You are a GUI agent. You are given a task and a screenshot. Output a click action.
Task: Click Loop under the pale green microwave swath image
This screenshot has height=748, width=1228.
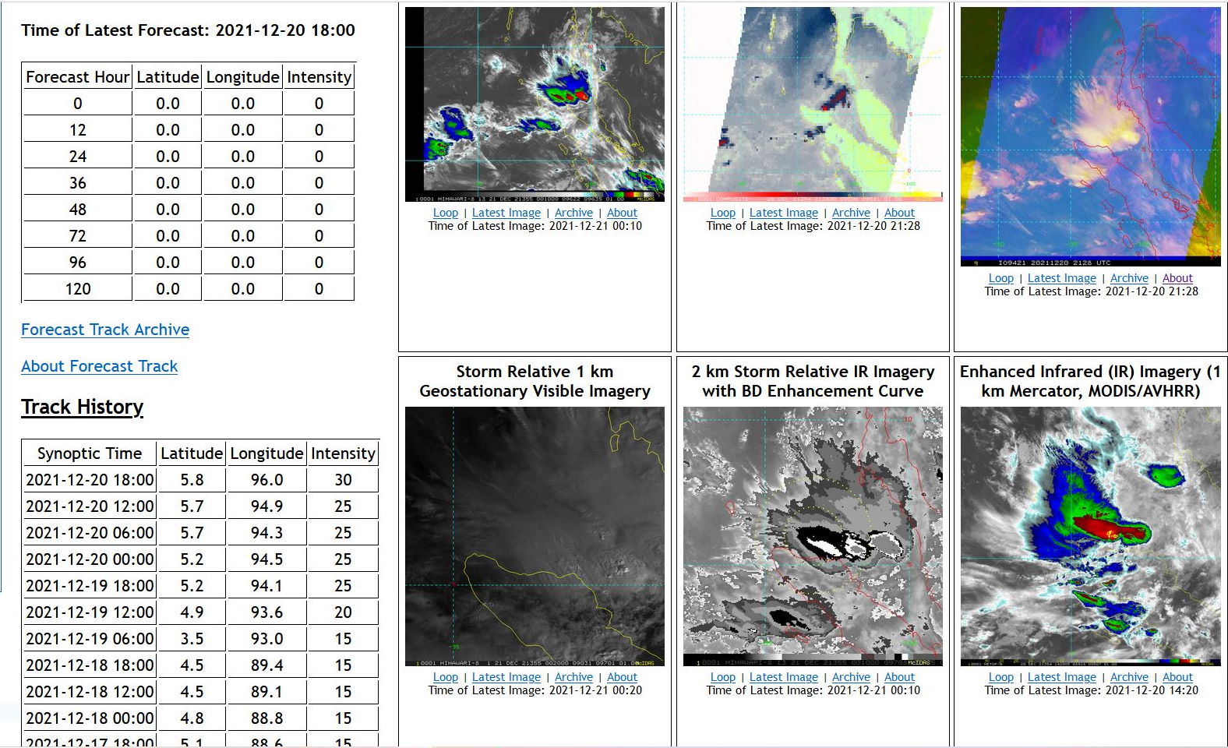(x=723, y=213)
